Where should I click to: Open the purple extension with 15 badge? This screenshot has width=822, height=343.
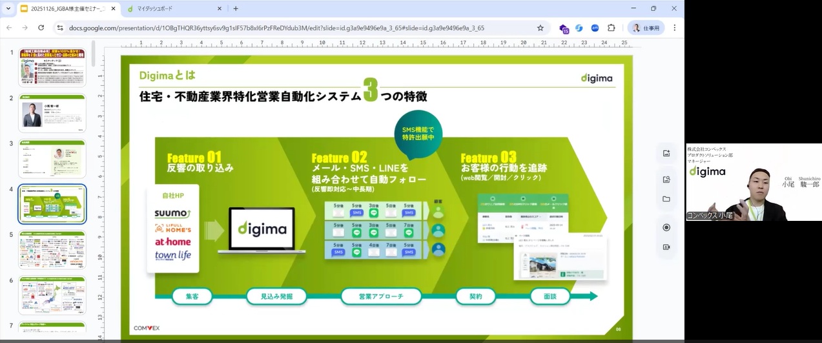pyautogui.click(x=564, y=28)
